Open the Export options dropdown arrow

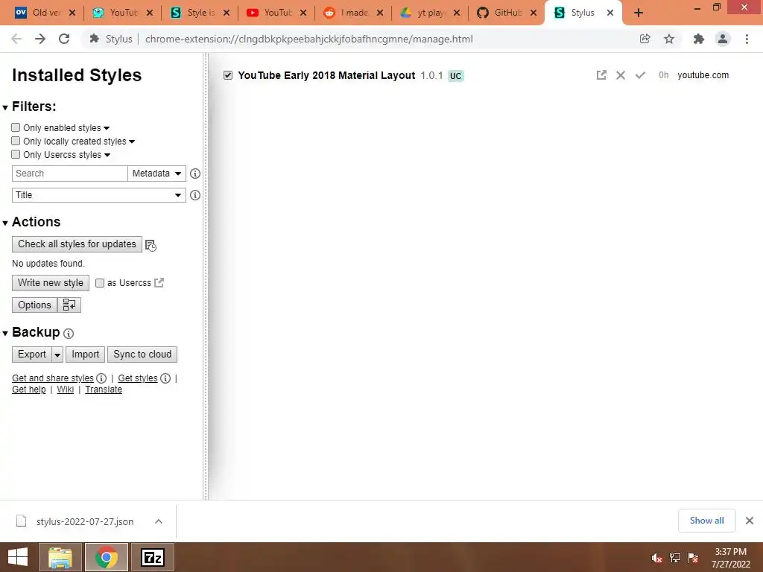point(57,355)
